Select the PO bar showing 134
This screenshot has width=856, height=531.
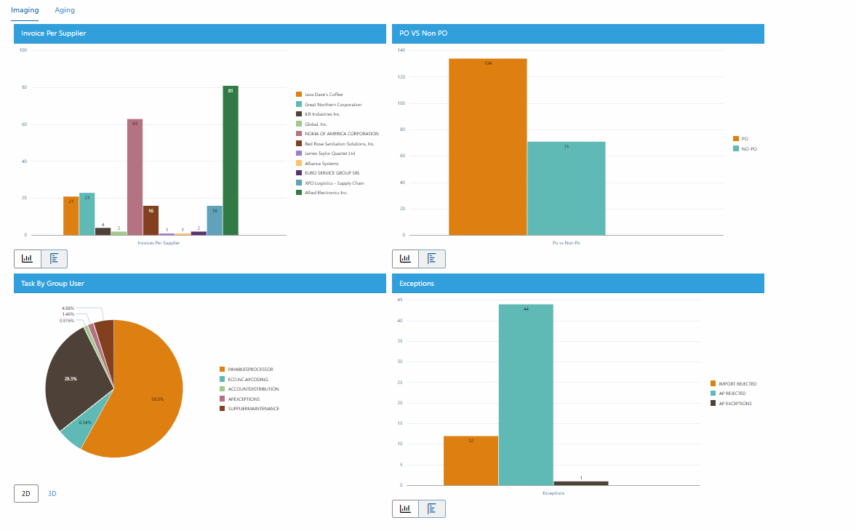(x=487, y=145)
